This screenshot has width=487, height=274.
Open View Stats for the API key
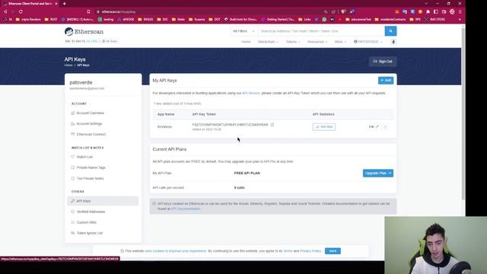(324, 127)
